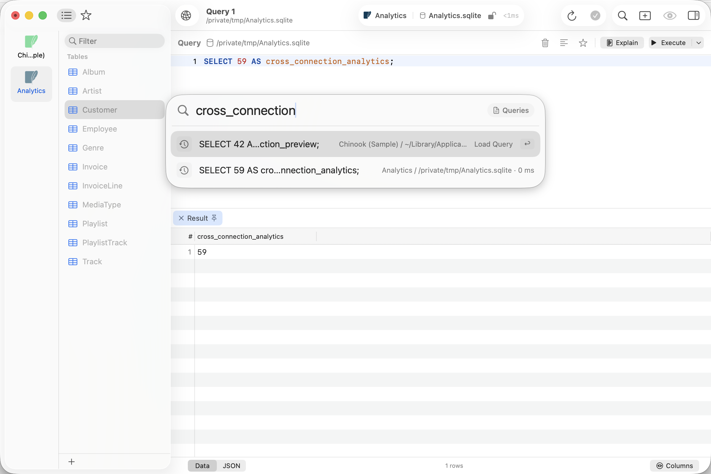The width and height of the screenshot is (711, 474).
Task: Open the globe connection icon
Action: [186, 15]
